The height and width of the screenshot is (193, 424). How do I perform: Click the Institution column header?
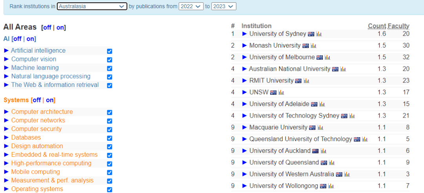point(256,26)
